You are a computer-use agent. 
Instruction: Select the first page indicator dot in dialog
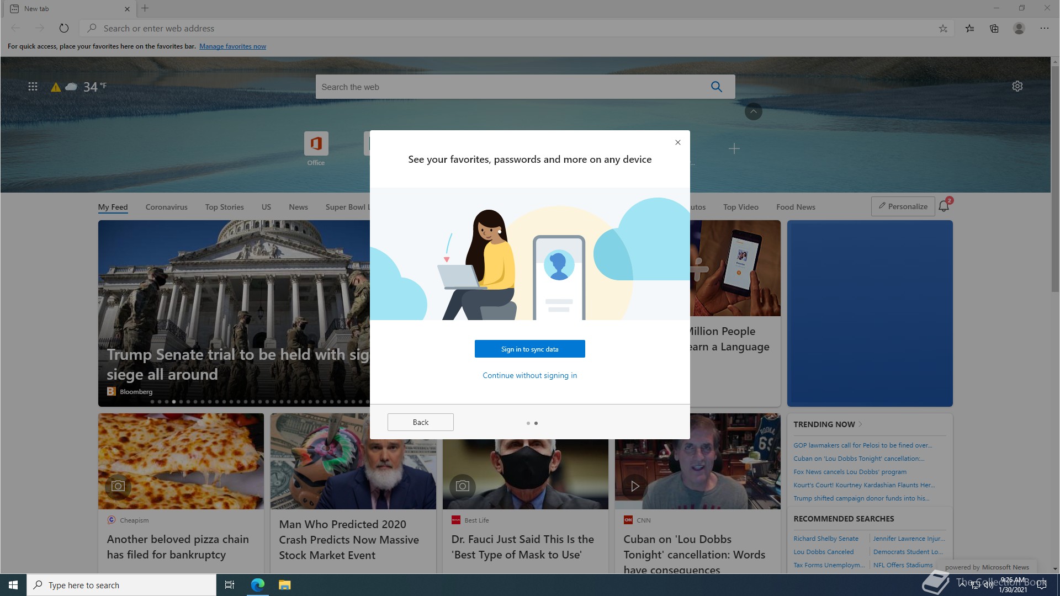tap(528, 423)
